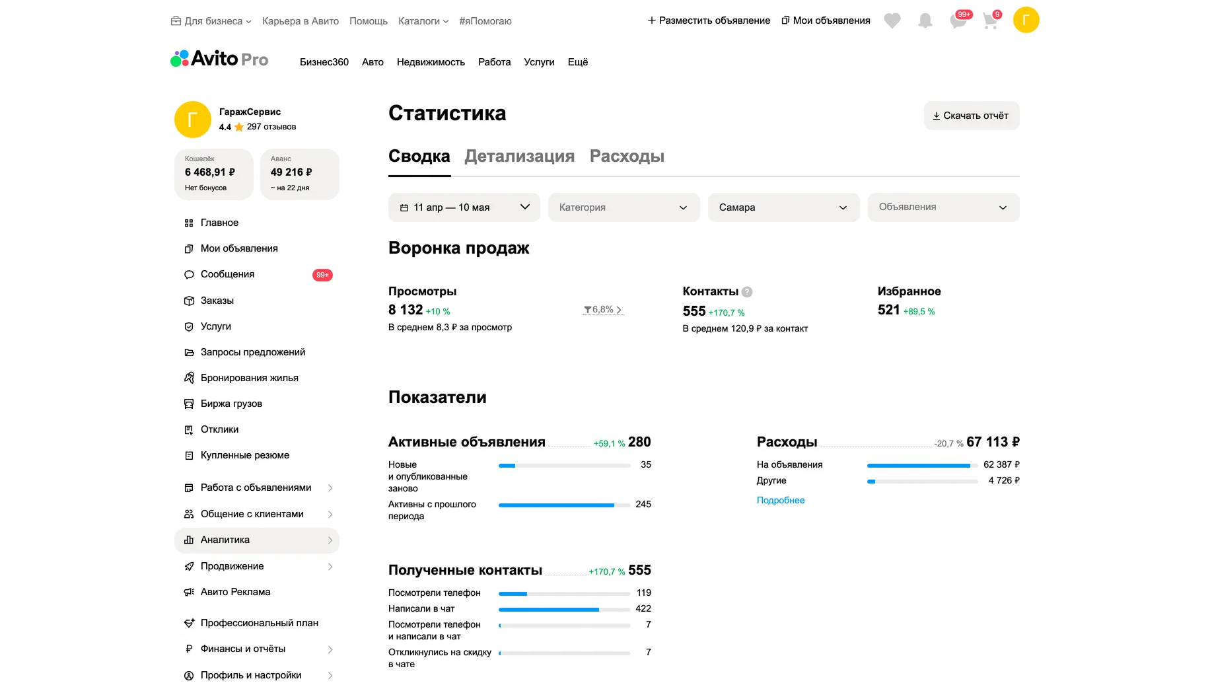Select the Сводка tab

[419, 156]
